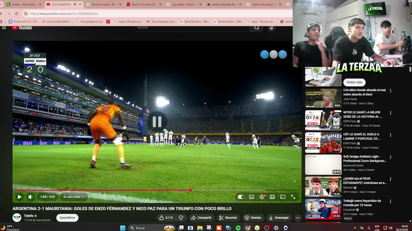This screenshot has height=231, width=412.
Task: Open the Telefe channel avatar
Action: (x=17, y=218)
